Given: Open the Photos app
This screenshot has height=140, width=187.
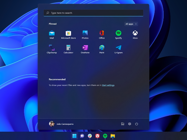Looking at the screenshot, I should [85, 35].
